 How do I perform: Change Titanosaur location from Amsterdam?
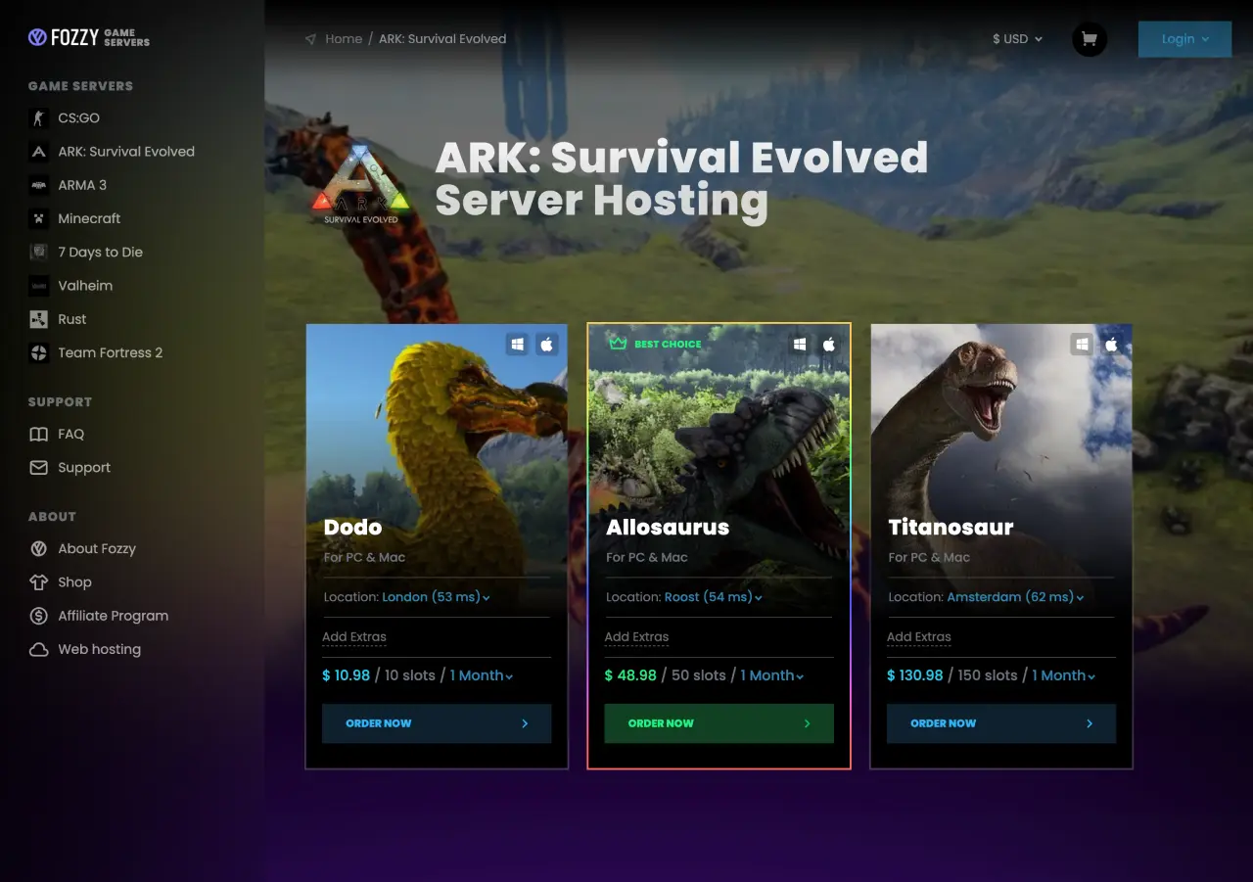click(x=1015, y=597)
